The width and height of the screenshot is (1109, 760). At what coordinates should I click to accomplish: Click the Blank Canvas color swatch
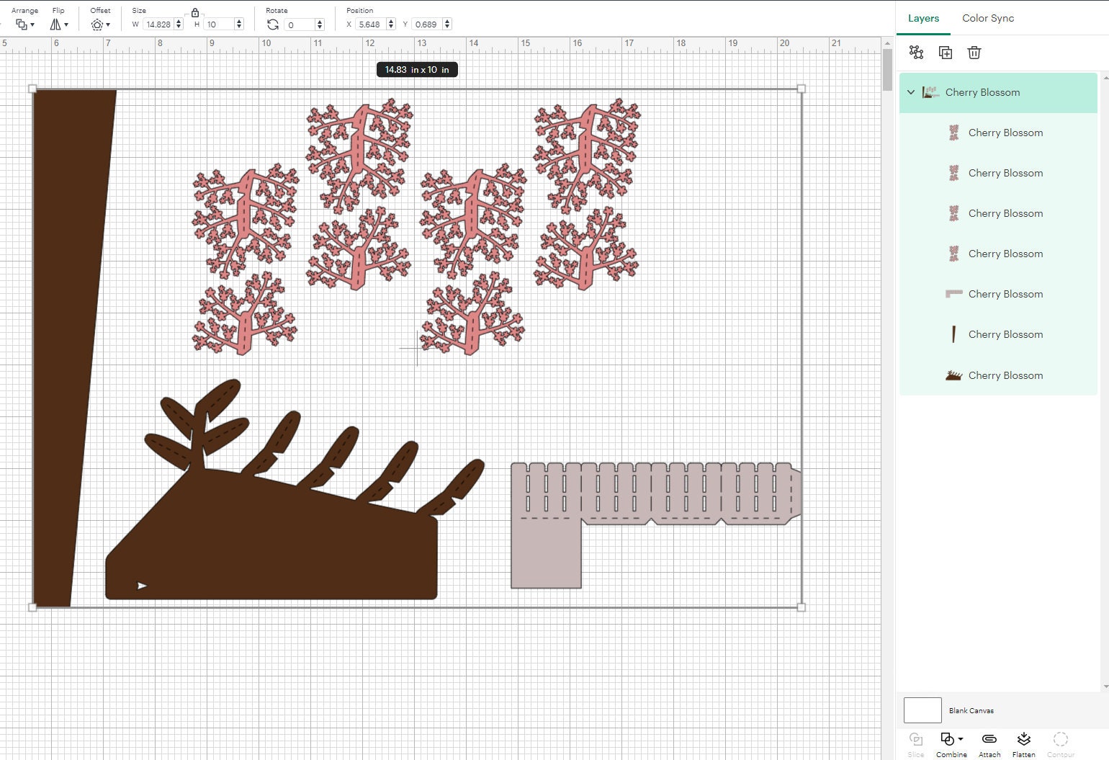tap(922, 710)
